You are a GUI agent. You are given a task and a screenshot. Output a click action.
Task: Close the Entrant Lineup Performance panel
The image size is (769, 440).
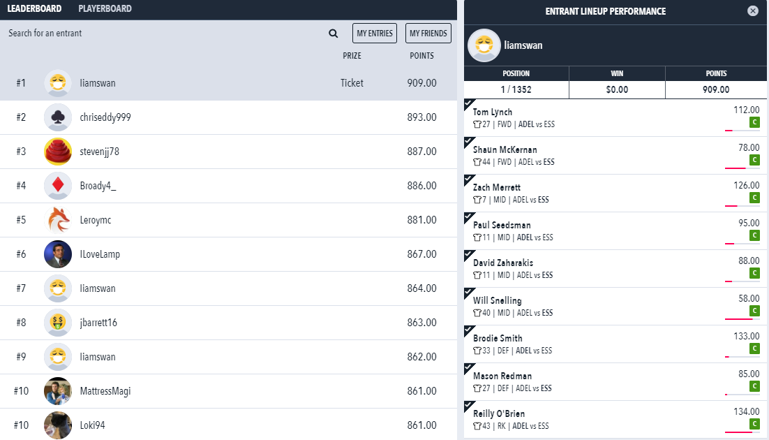coord(753,10)
